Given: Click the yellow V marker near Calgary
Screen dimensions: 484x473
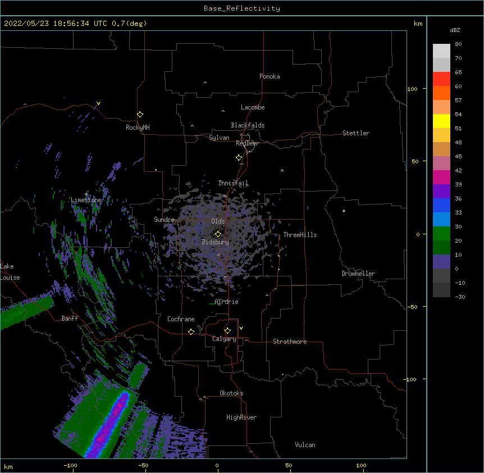Looking at the screenshot, I should coord(241,328).
